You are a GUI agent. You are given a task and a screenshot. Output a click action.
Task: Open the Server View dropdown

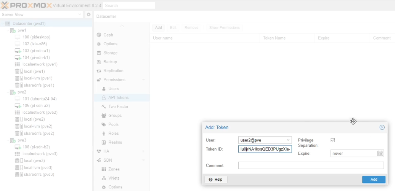[x=80, y=14]
